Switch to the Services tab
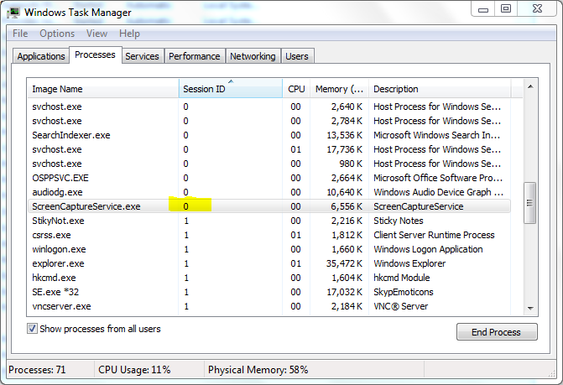Viewport: 563px width, 385px height. (142, 56)
